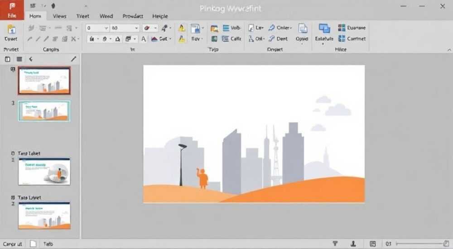This screenshot has height=249, width=453.
Task: Open the Weed ribbon tab
Action: coord(106,16)
